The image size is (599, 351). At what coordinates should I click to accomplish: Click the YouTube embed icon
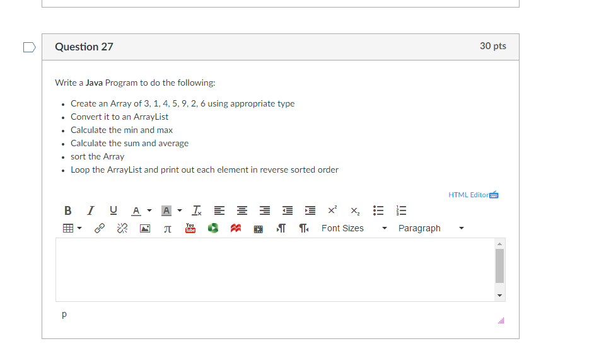click(x=190, y=228)
